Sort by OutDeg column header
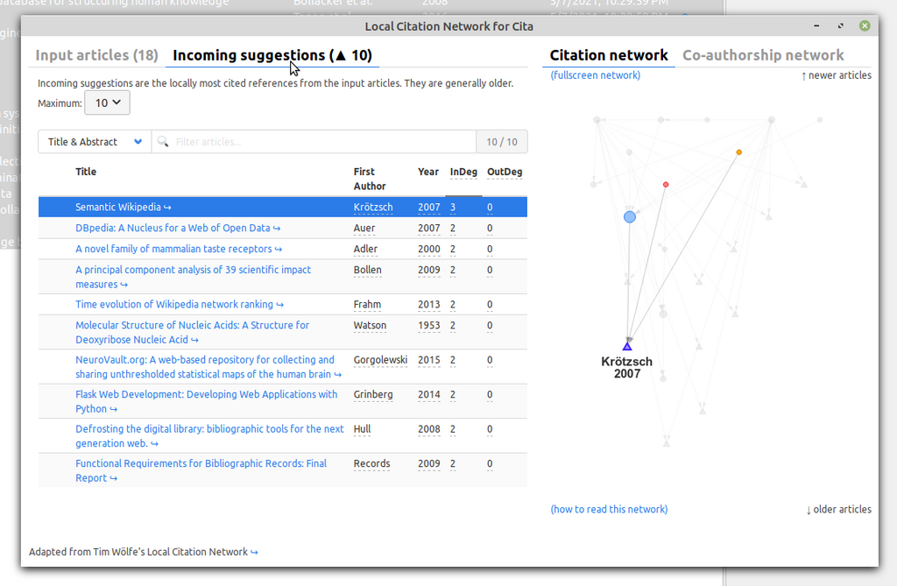The image size is (897, 586). [505, 172]
